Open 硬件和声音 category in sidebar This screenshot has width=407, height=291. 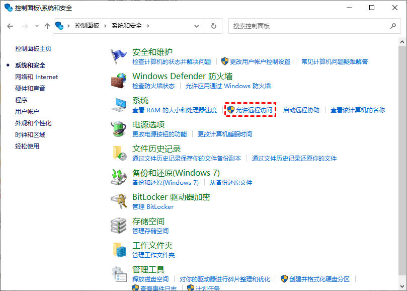click(30, 88)
